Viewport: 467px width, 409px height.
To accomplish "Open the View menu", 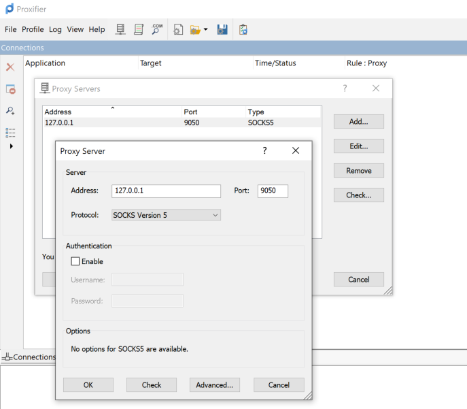I will (x=75, y=29).
